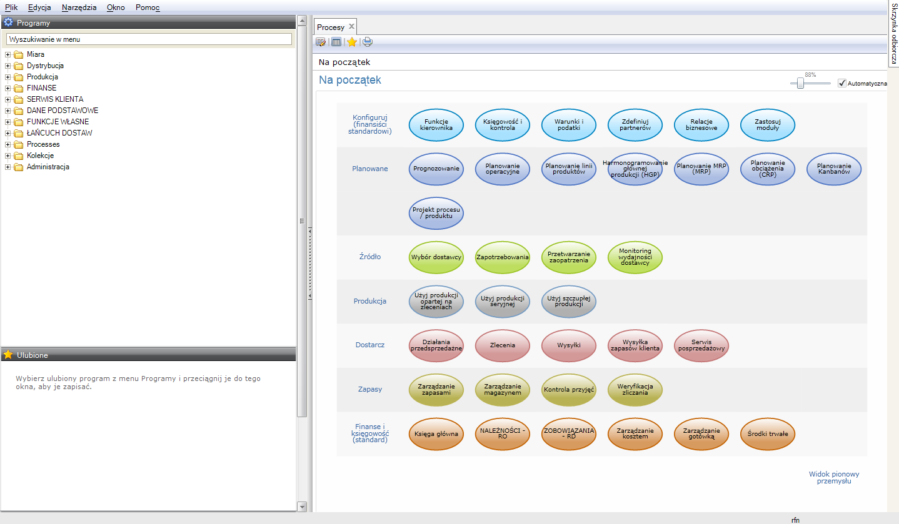Open the Okno menu
Screen dimensions: 899x524
(x=116, y=7)
